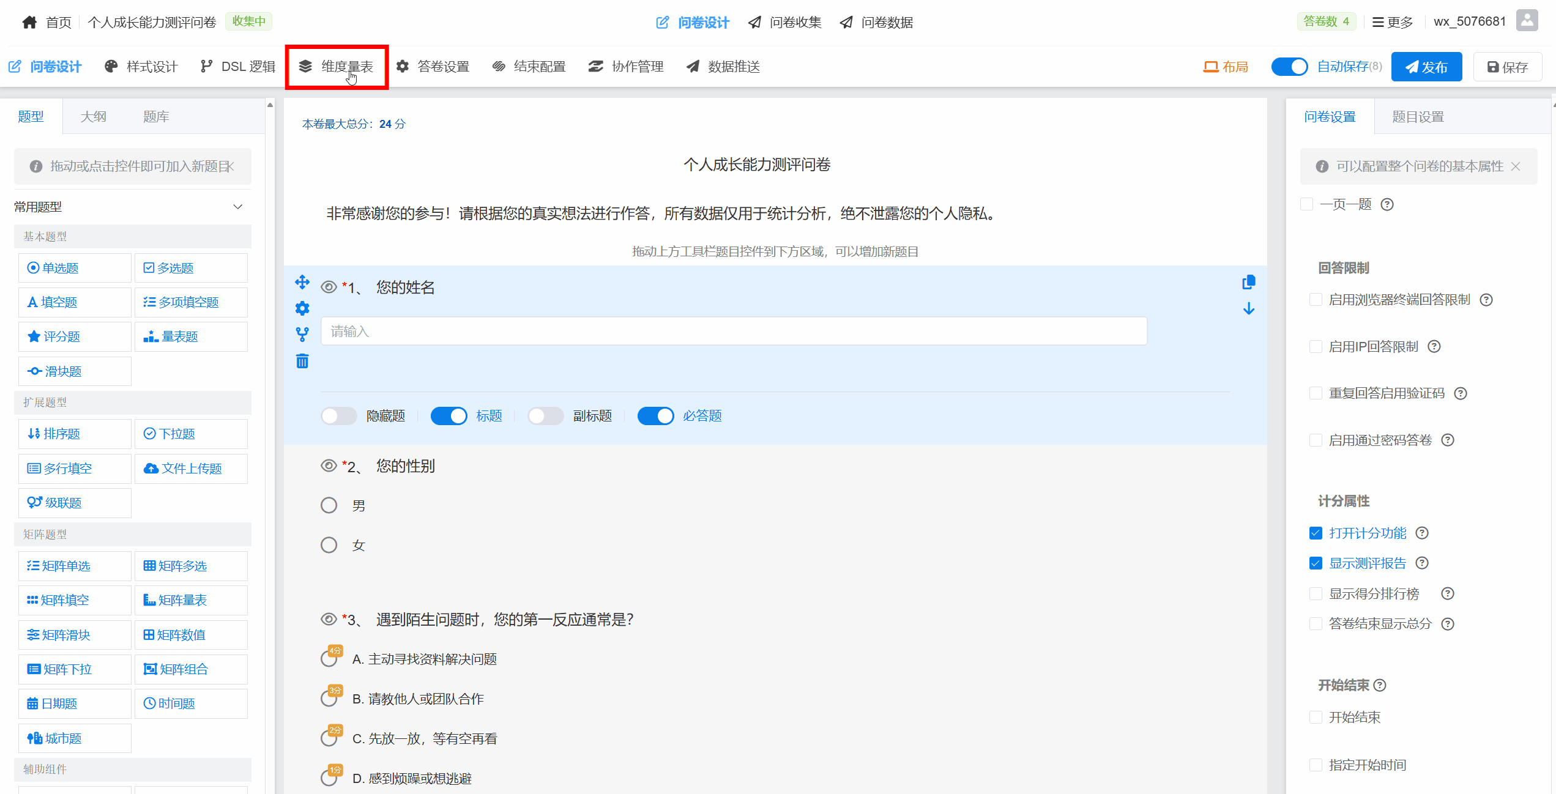Screen dimensions: 1556x794
Task: Click the move/drag icon on question 1
Action: [x=302, y=282]
